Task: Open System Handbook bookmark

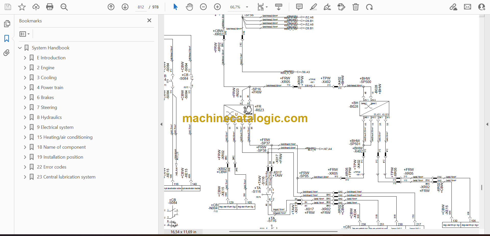Action: [51, 48]
